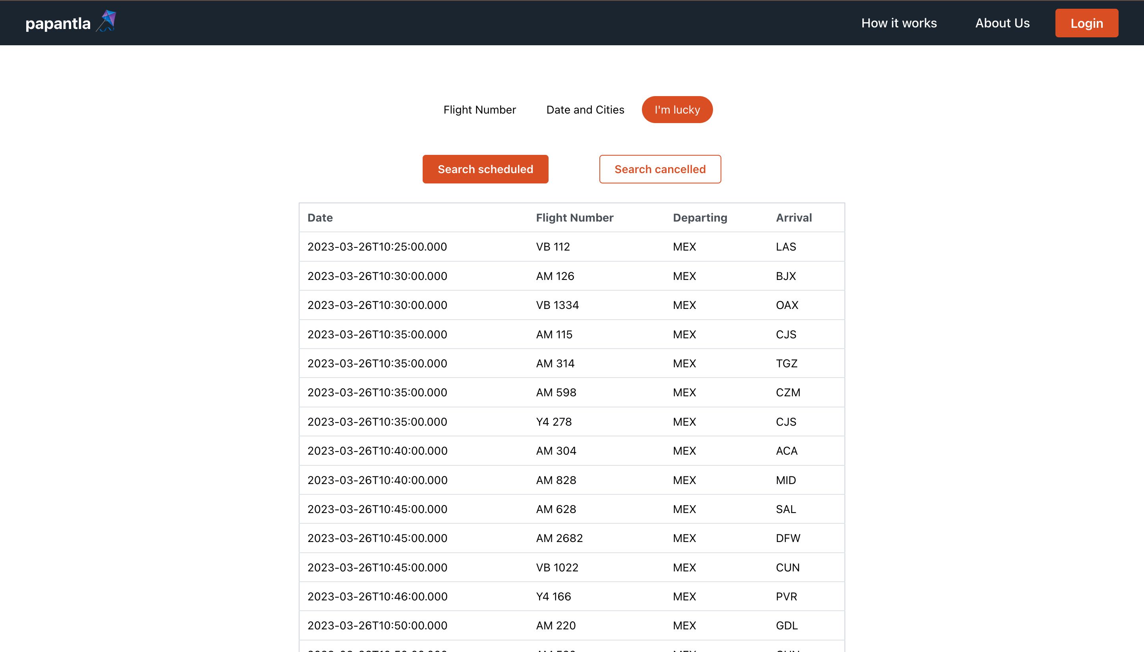This screenshot has width=1144, height=652.
Task: Open the 'How it works' menu item
Action: pos(899,23)
